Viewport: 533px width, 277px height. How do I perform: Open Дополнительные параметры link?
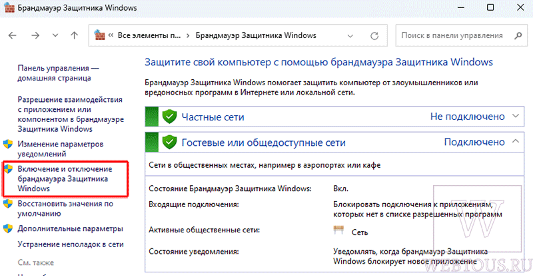point(71,229)
